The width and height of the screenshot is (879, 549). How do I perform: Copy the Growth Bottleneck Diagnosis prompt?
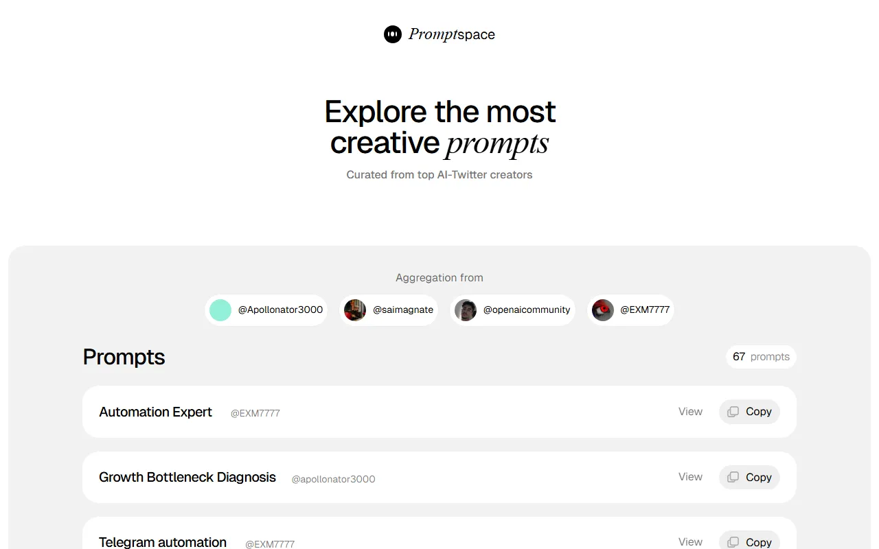coord(749,477)
